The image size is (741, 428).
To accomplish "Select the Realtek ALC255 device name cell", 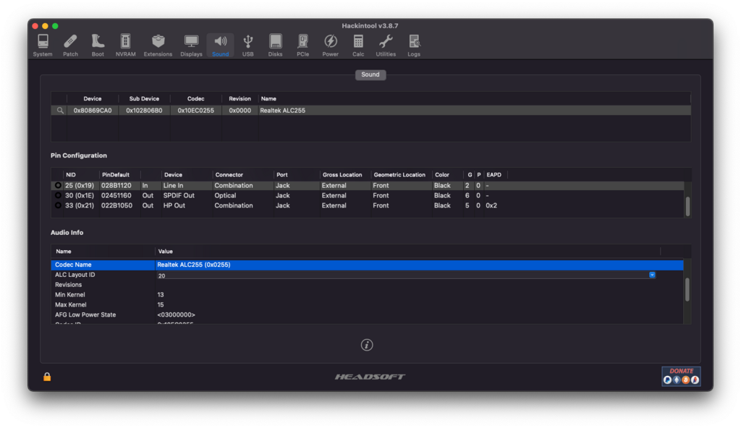I will [283, 111].
